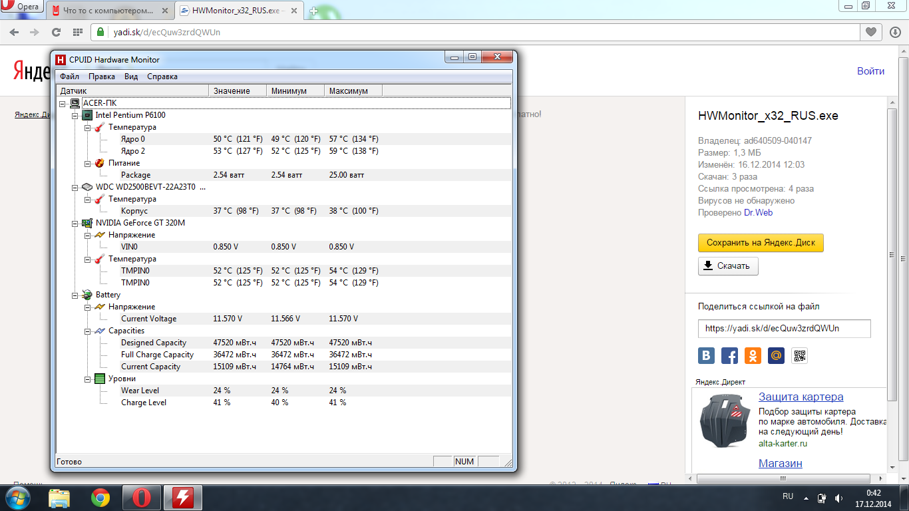Image resolution: width=909 pixels, height=511 pixels.
Task: Open the Dr.Web link
Action: pos(758,213)
